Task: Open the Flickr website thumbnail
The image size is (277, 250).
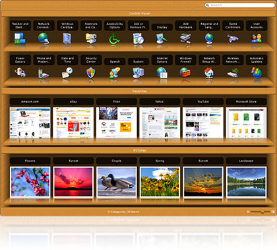Action: pos(117,123)
